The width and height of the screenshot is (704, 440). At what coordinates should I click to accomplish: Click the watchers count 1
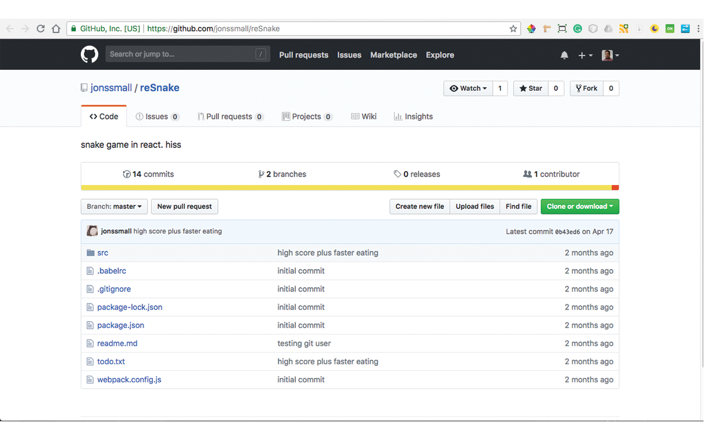coord(500,89)
